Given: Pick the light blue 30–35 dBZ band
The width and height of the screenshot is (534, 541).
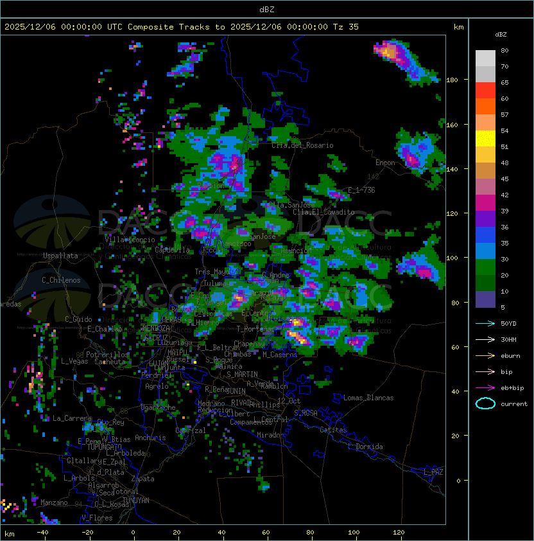Looking at the screenshot, I should pos(485,251).
